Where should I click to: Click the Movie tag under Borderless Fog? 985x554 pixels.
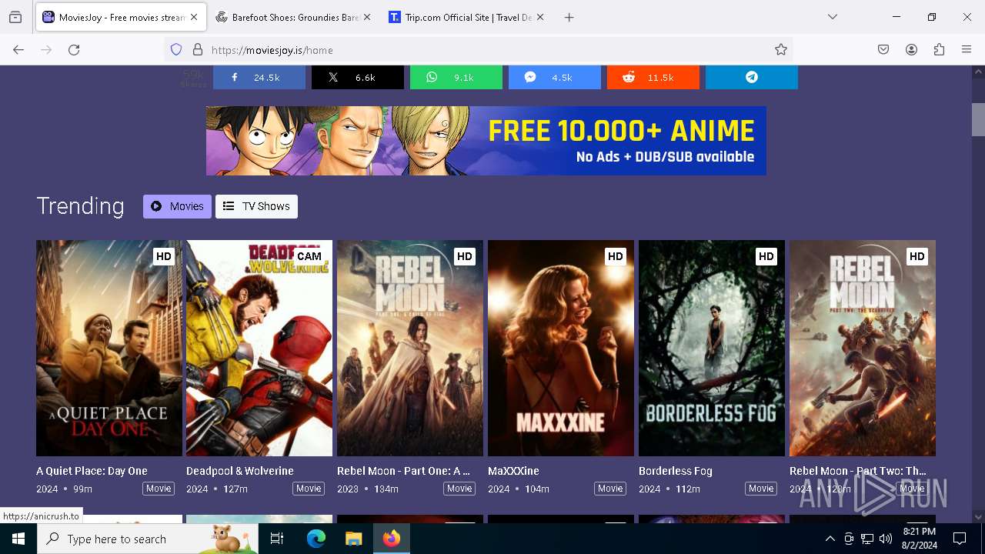761,489
